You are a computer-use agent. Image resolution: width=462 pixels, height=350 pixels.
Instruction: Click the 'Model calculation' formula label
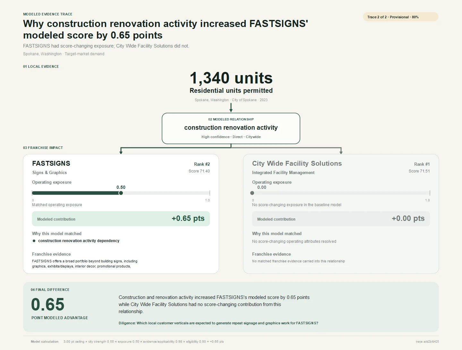[x=45, y=342]
